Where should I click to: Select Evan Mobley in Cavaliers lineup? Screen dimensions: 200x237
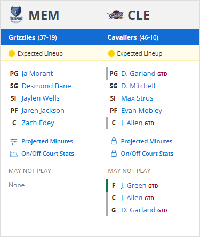[x=142, y=111]
